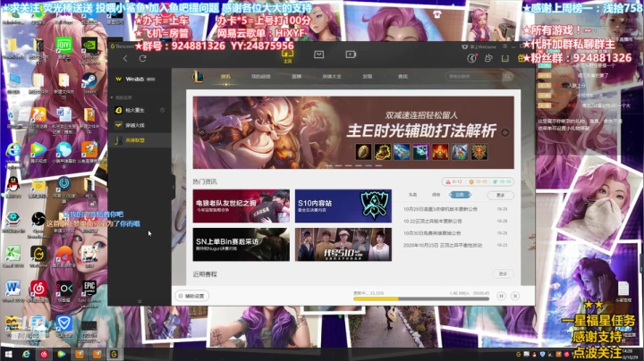Show next banner with right arrow

(504, 132)
